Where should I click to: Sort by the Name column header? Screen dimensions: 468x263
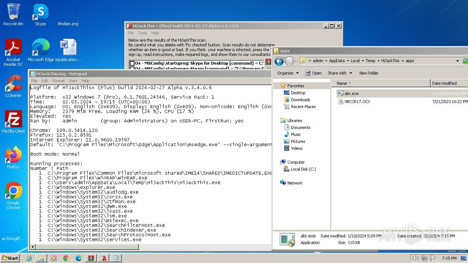pos(381,83)
